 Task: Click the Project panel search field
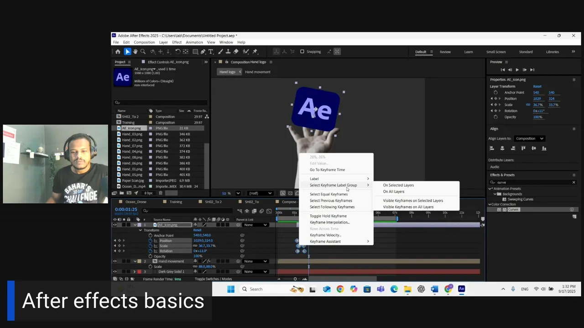tap(161, 102)
